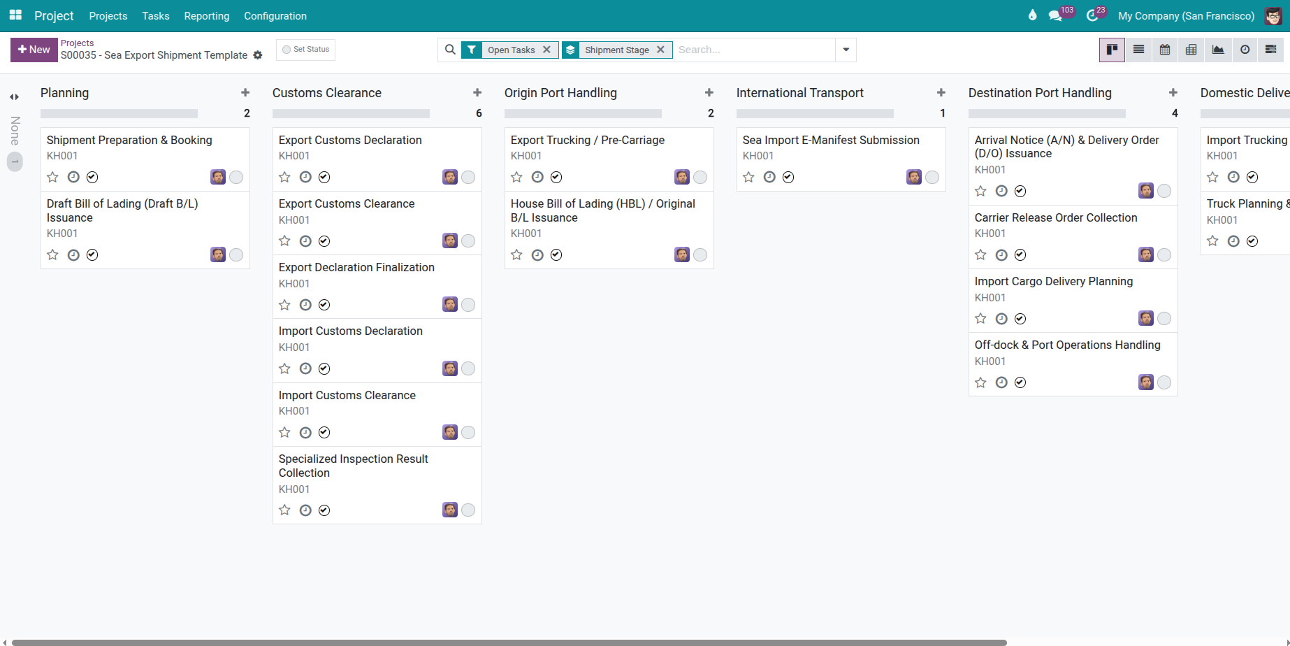Open the activity view clock icon
Screen dimensions: 1290x646
(1245, 50)
